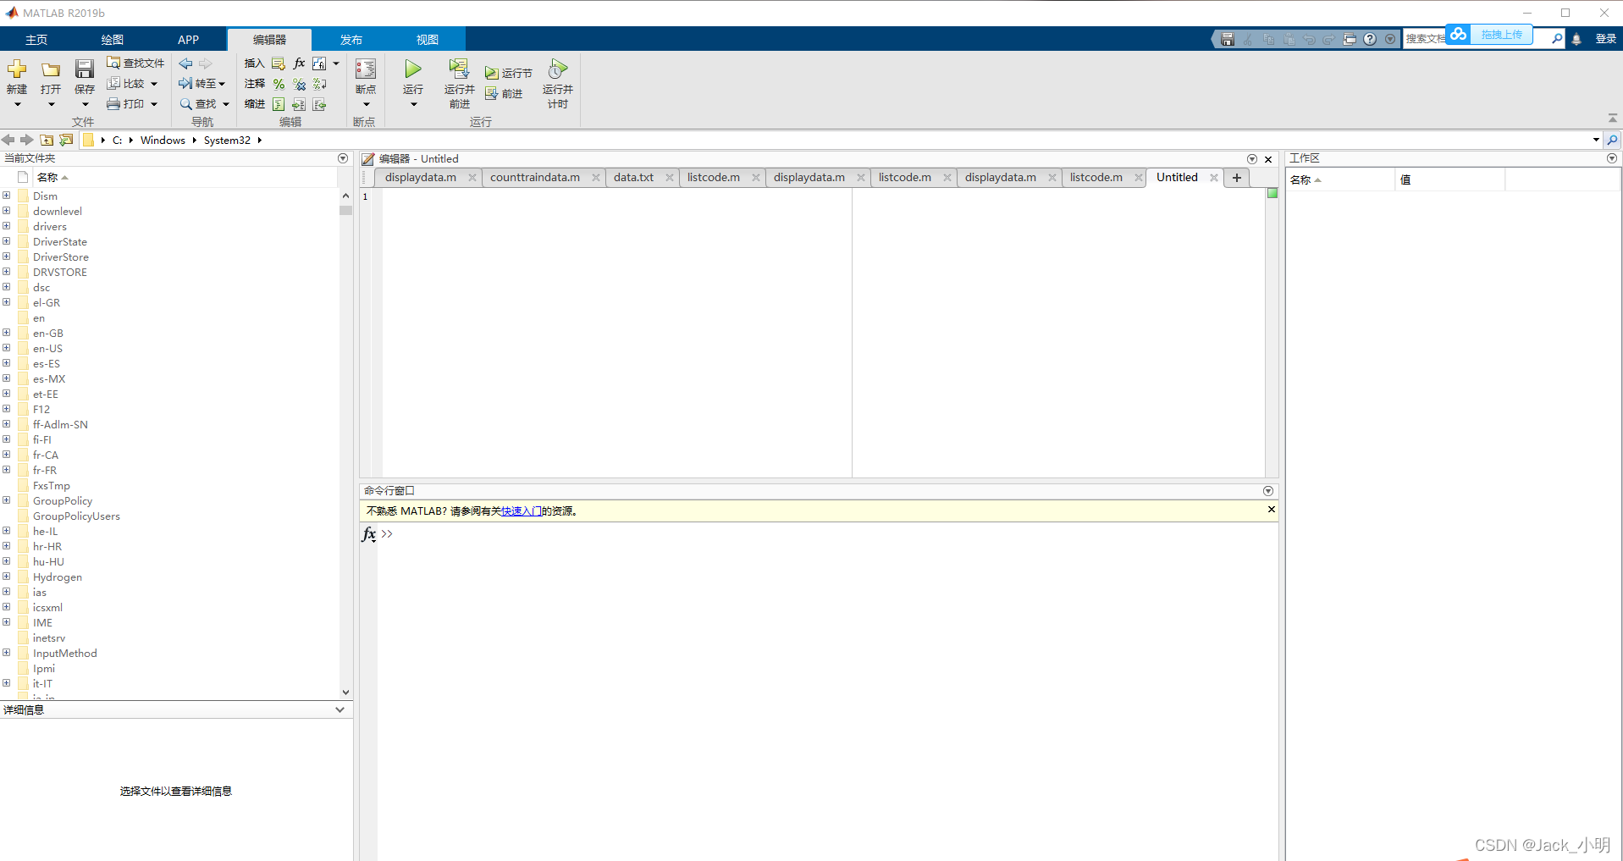The height and width of the screenshot is (861, 1623).
Task: Click the help question mark icon
Action: (x=1370, y=39)
